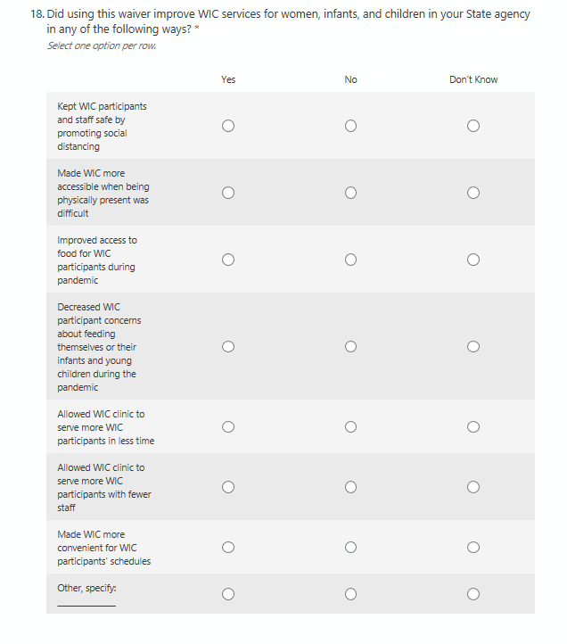Choose Don't Know for WIC more accessible
The image size is (567, 644).
tap(473, 193)
